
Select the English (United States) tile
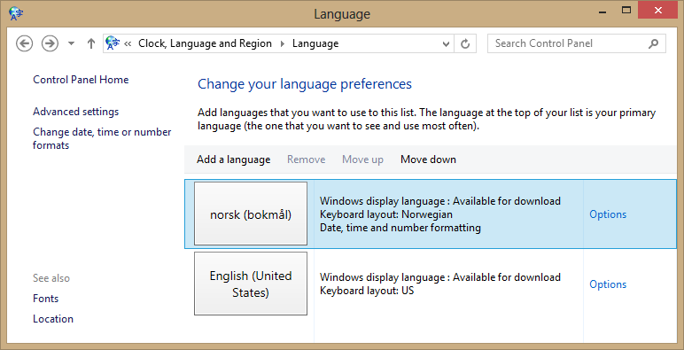251,284
